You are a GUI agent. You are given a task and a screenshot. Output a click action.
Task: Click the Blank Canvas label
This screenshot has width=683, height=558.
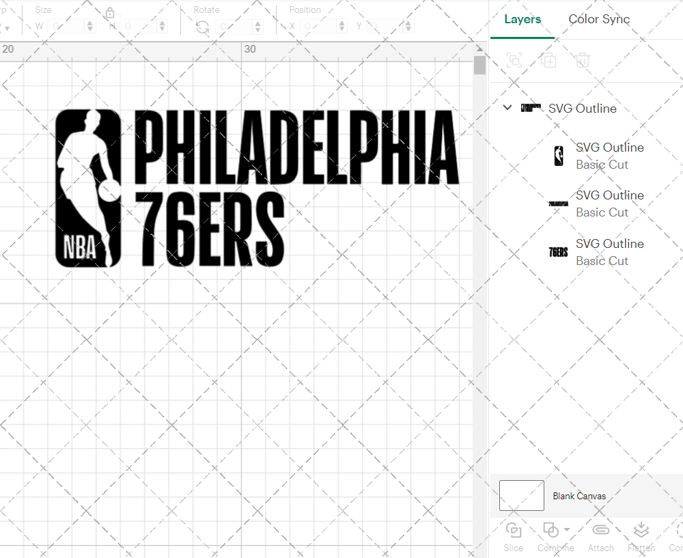point(579,496)
